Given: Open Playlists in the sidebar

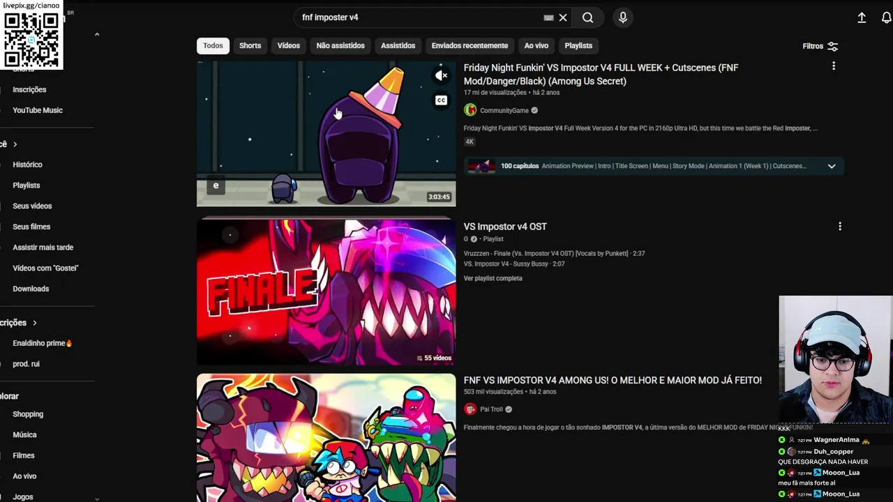Looking at the screenshot, I should pyautogui.click(x=26, y=185).
